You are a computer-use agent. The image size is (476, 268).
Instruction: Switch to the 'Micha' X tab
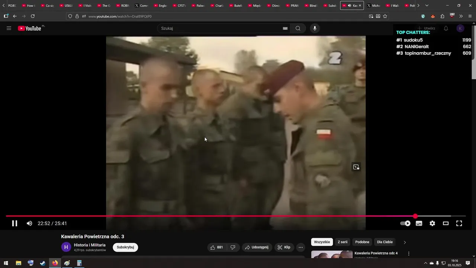[374, 6]
